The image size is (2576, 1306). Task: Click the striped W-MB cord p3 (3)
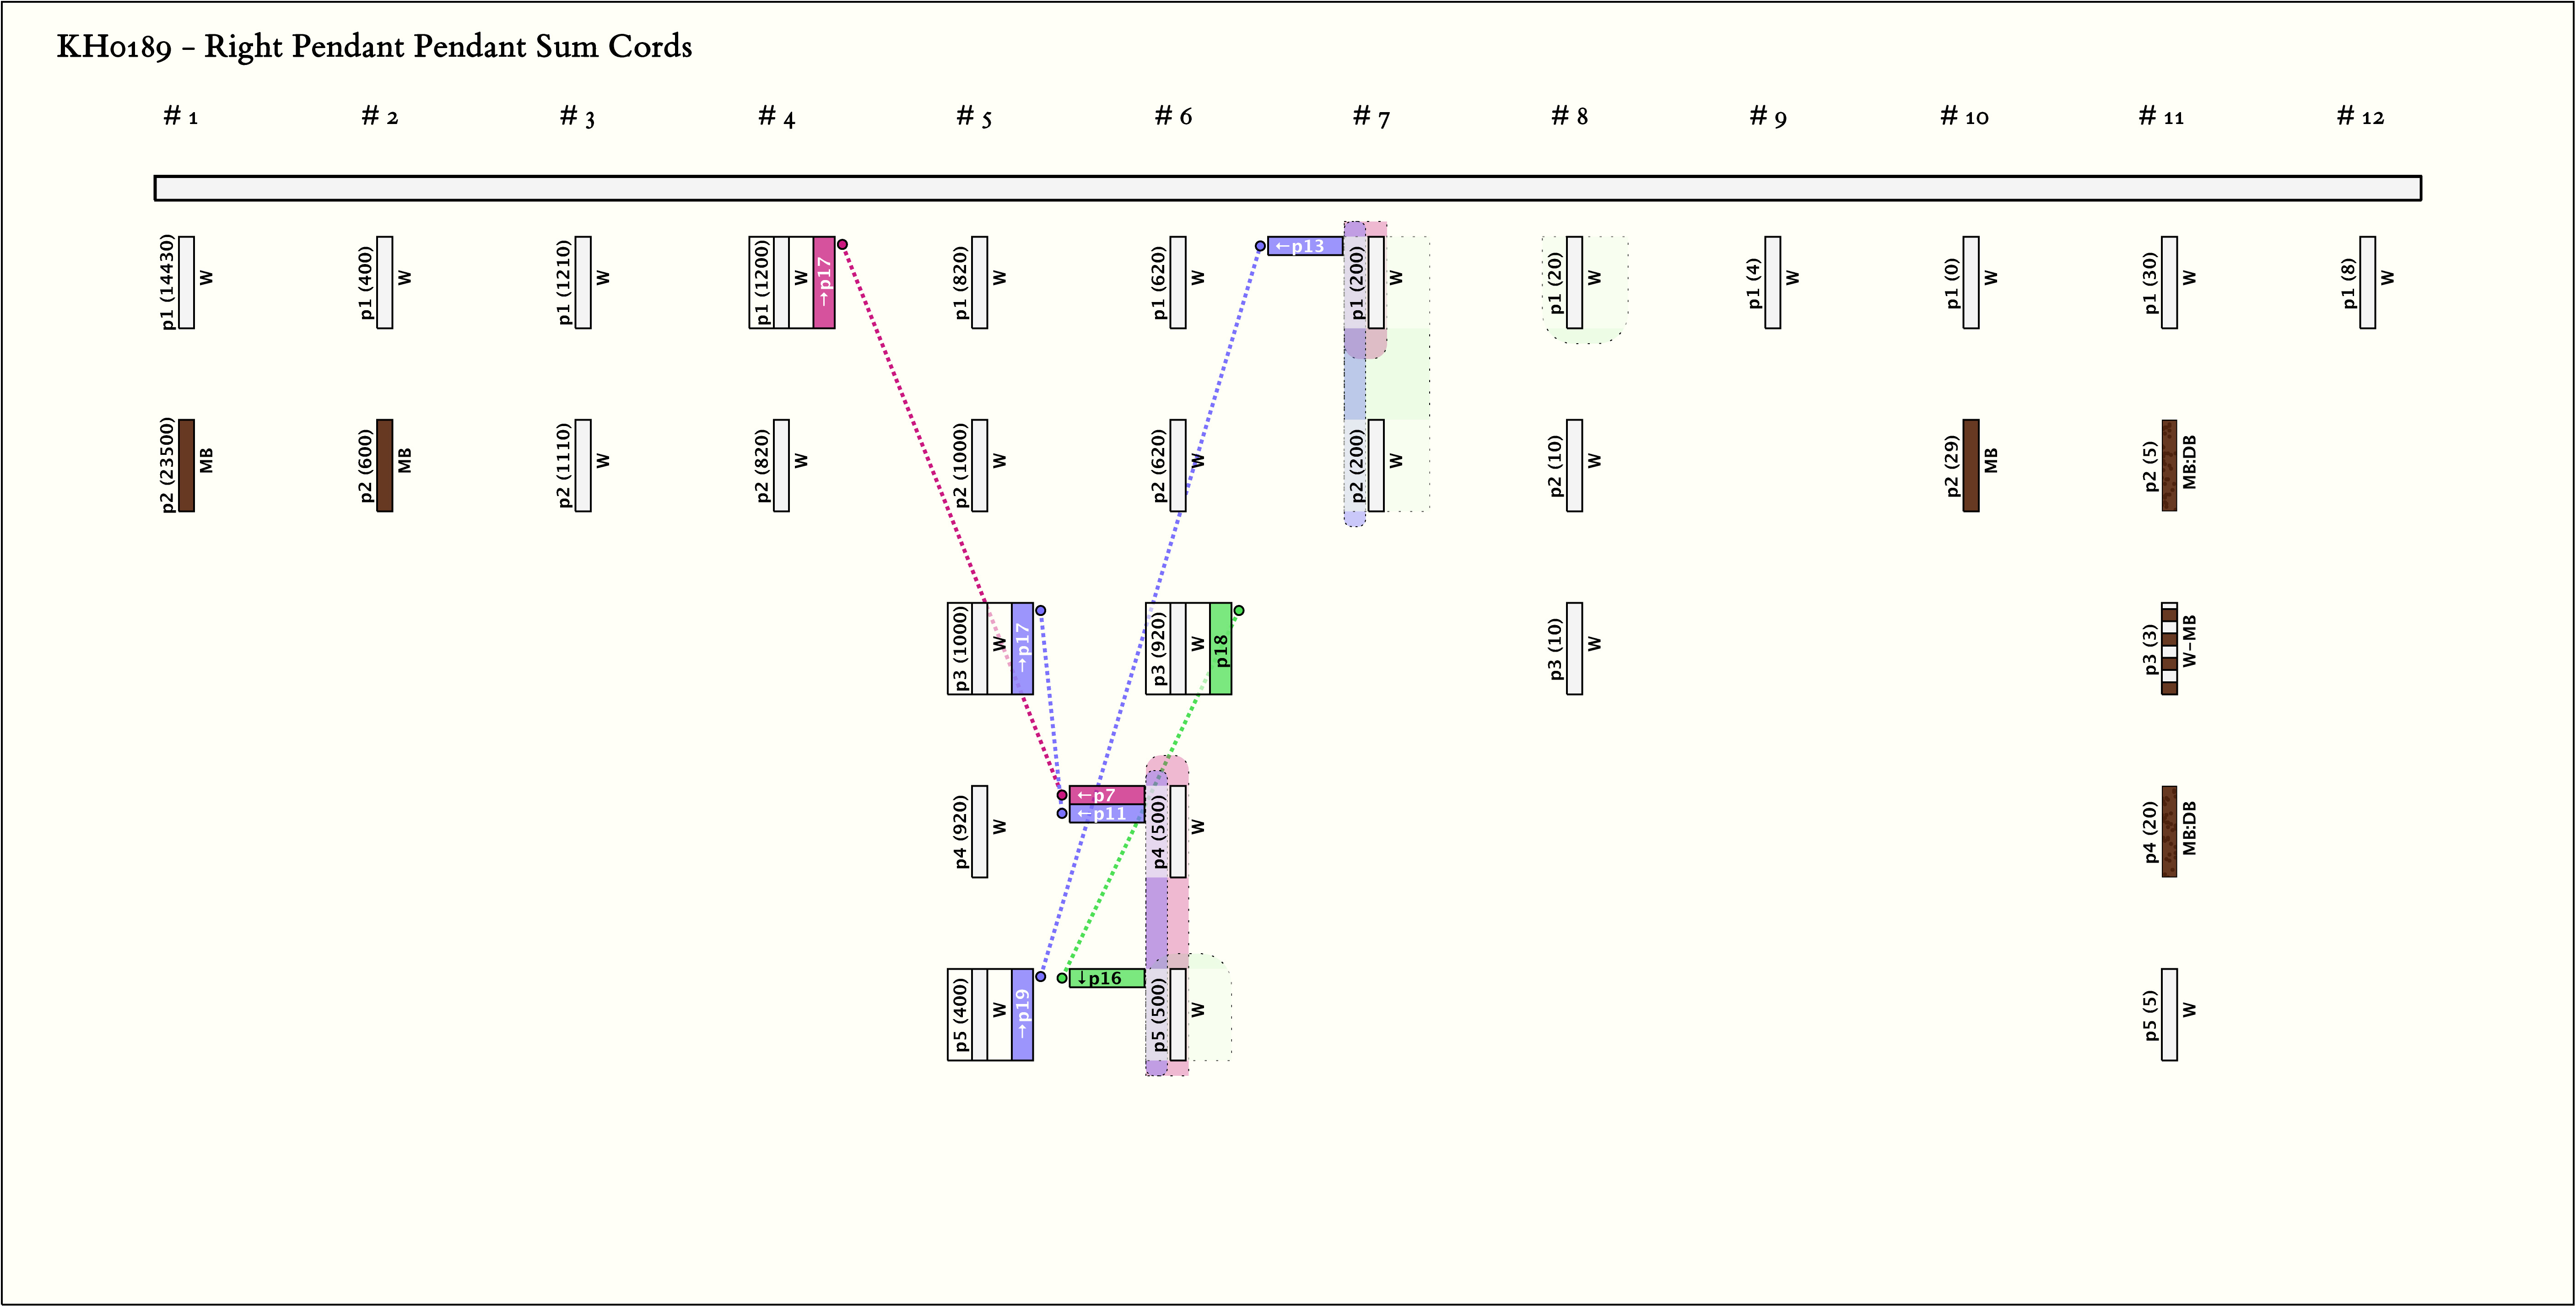point(2169,648)
